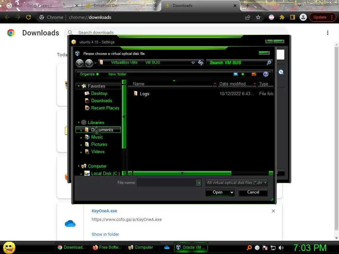Open the Chrome extensions puzzle icon
This screenshot has width=339, height=254.
282,17
